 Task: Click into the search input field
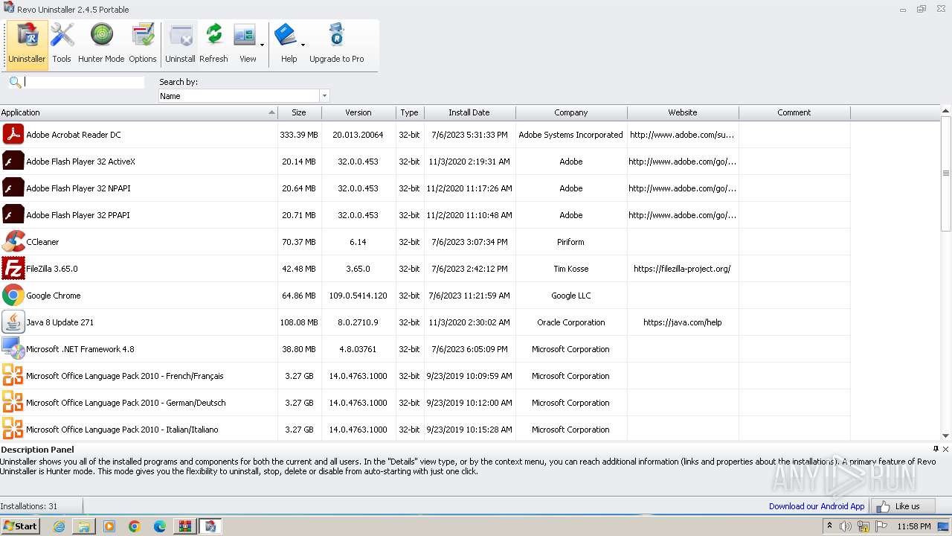coord(84,82)
